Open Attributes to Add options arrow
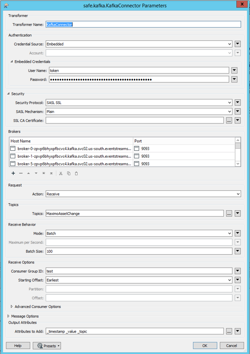 (237, 331)
